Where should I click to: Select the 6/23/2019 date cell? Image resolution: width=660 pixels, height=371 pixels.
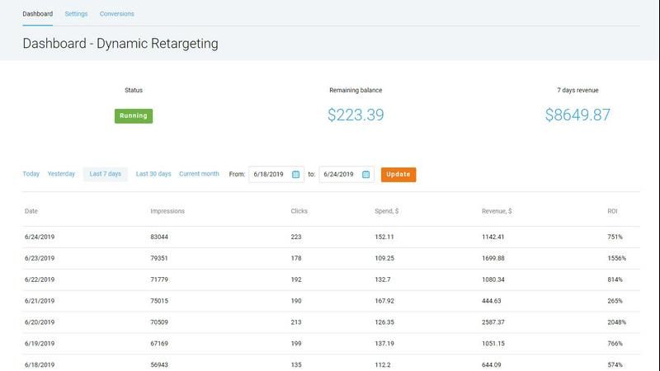[40, 258]
